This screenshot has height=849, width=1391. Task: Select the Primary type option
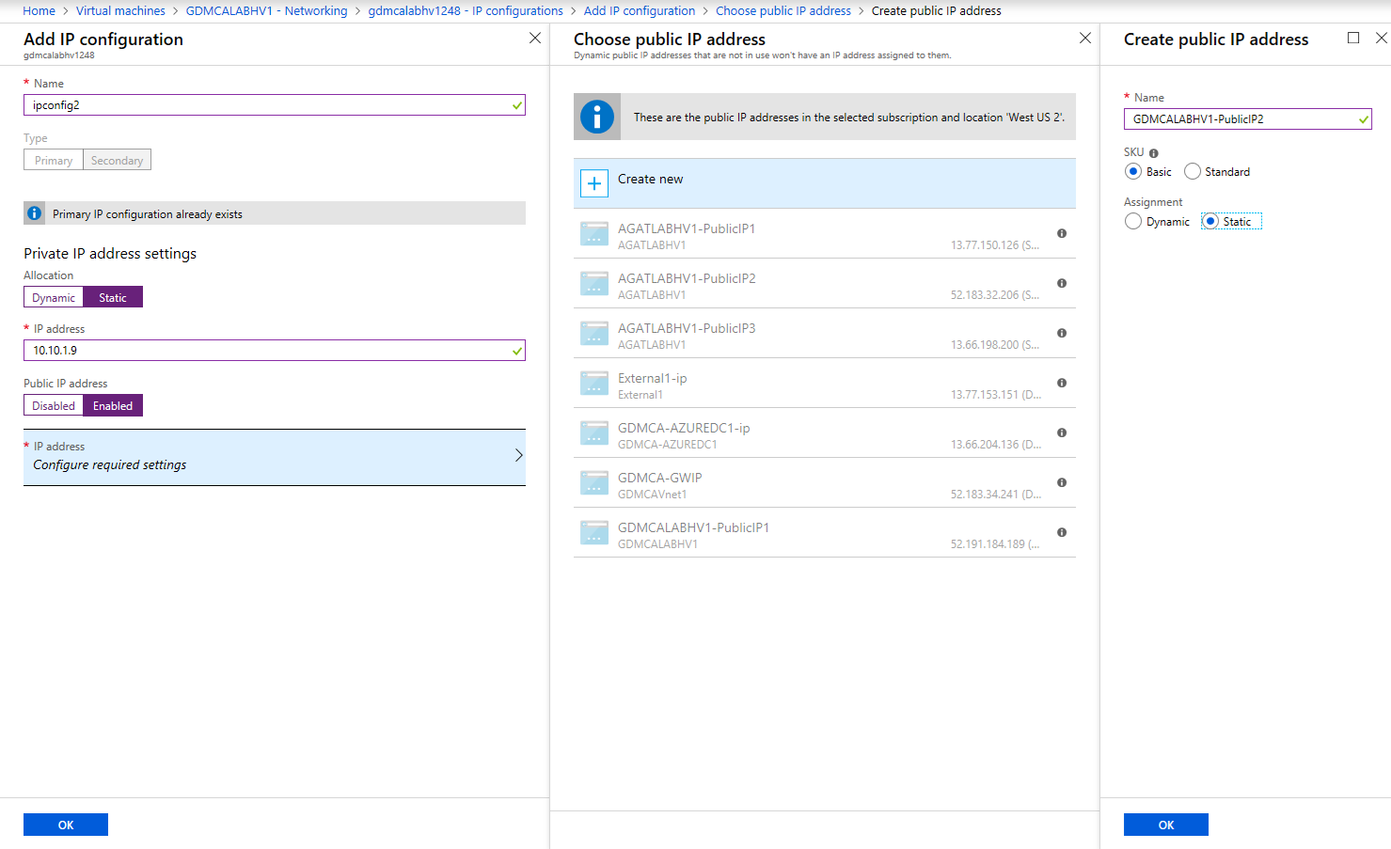[54, 160]
